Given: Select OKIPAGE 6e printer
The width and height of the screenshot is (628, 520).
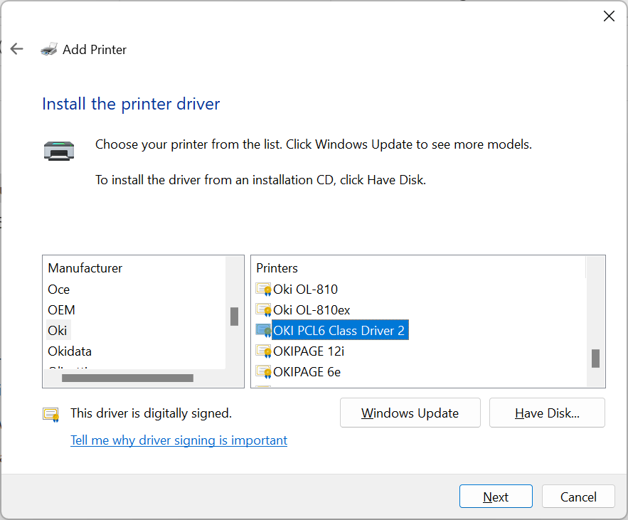Looking at the screenshot, I should tap(307, 372).
